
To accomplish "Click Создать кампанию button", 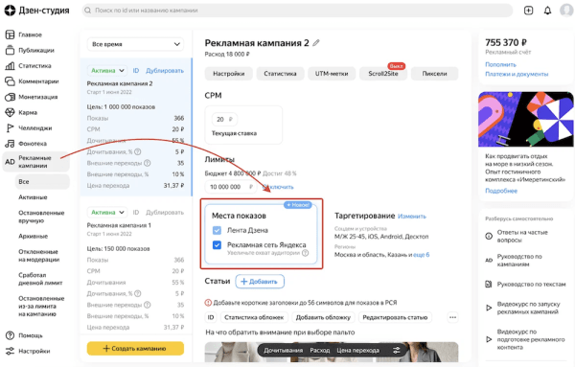I will (x=135, y=348).
